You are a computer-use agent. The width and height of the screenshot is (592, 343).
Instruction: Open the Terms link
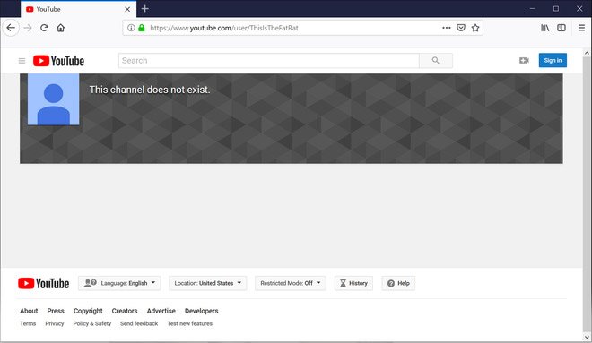point(28,323)
